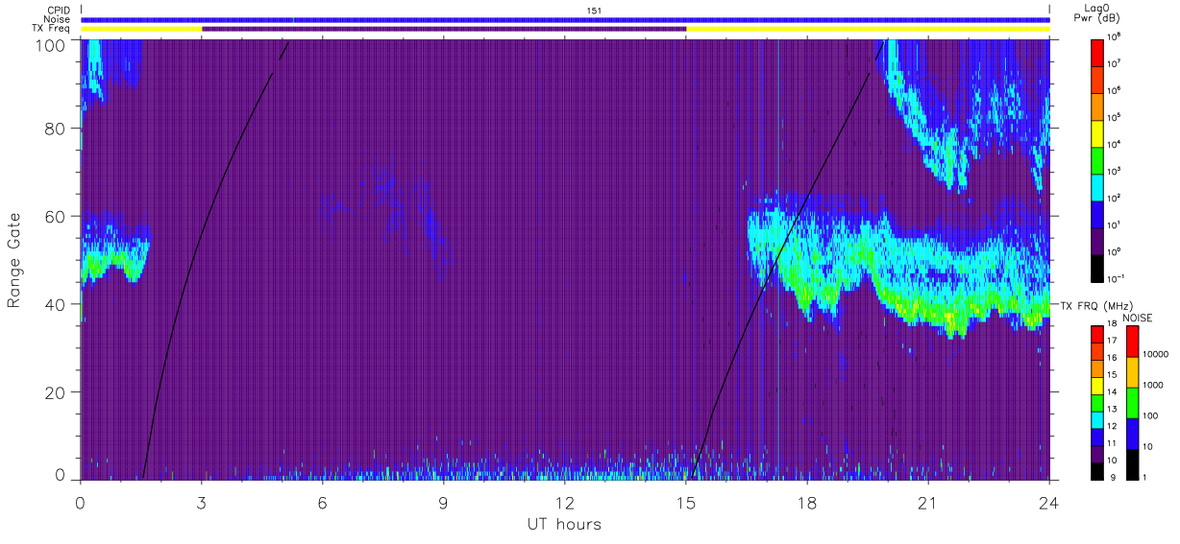The width and height of the screenshot is (1180, 544).
Task: Click the '24' tick label on UT hours axis
Action: pyautogui.click(x=1049, y=502)
